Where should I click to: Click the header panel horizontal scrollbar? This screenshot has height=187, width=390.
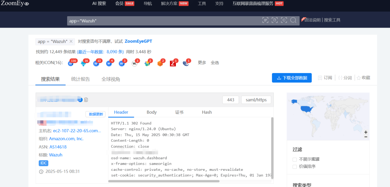tap(164, 181)
